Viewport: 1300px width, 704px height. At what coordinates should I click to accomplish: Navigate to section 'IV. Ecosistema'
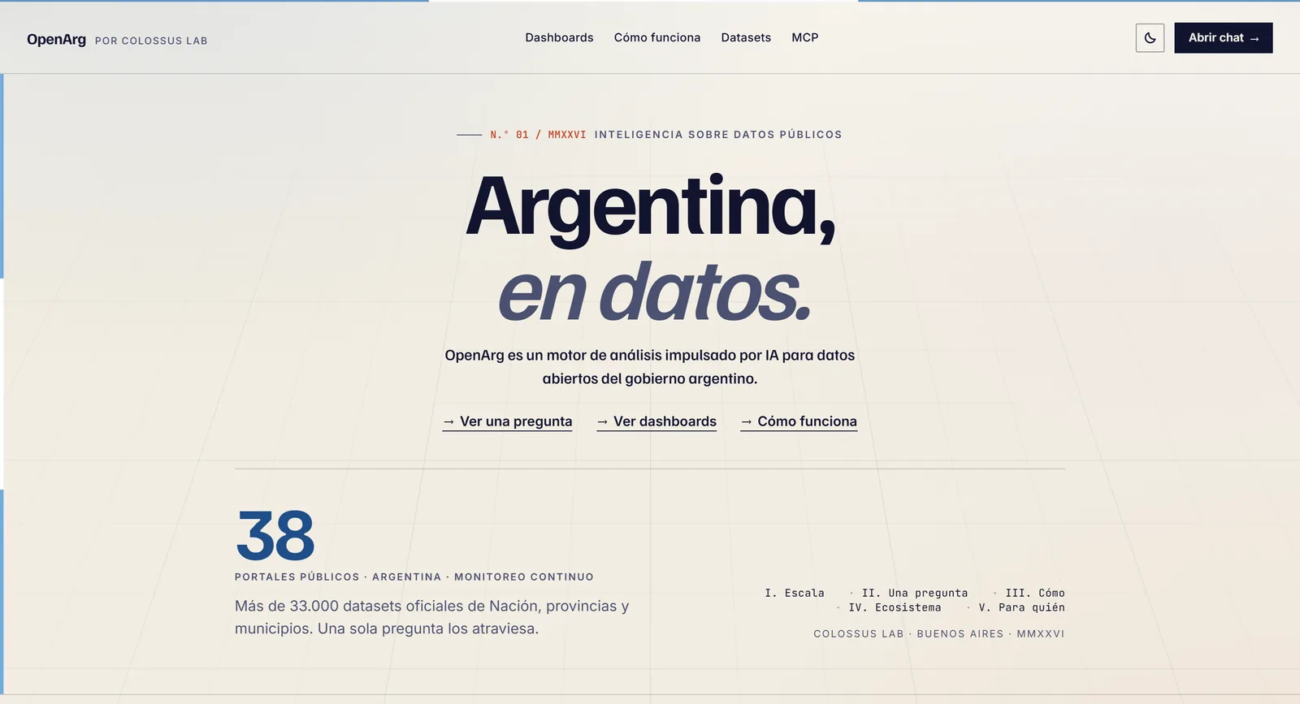coord(895,607)
